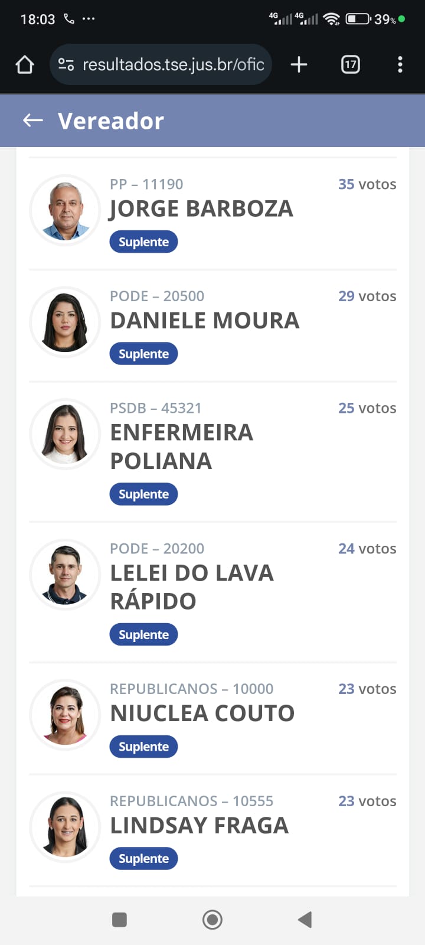Select candidate NIUCLEA COUTO name
This screenshot has height=945, width=425.
pos(202,713)
